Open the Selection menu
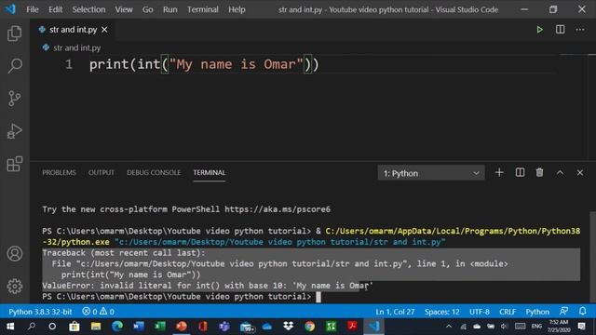Screen dimensions: 596x335 click(88, 9)
